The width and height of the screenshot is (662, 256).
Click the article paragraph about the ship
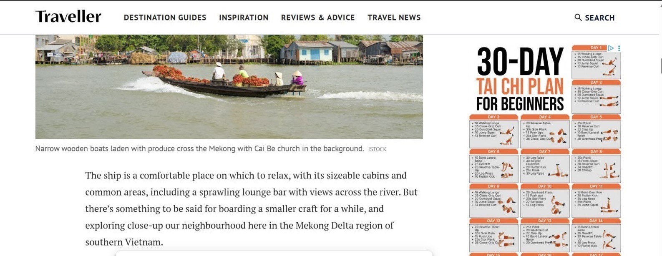pyautogui.click(x=252, y=208)
